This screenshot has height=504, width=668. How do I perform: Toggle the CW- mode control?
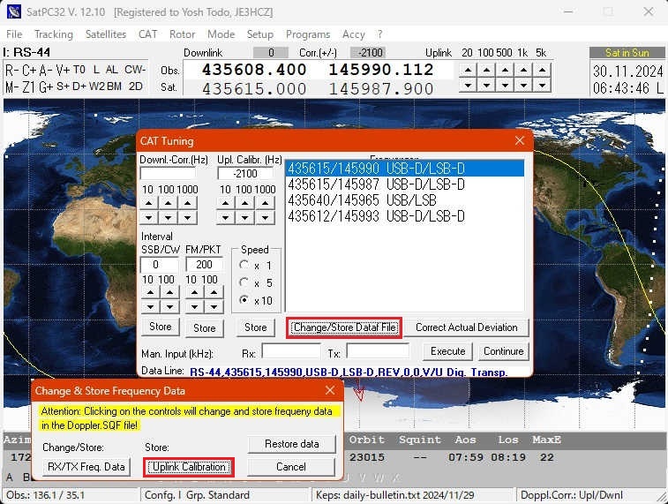coord(135,70)
